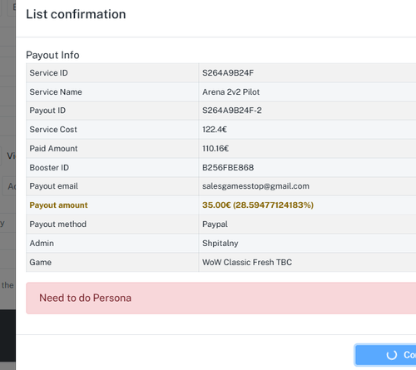The image size is (416, 370).
Task: Select the booster ID 'B256FBE868'
Action: [x=228, y=167]
